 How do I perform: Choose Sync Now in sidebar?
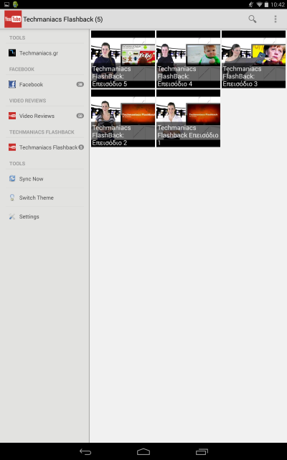point(45,179)
